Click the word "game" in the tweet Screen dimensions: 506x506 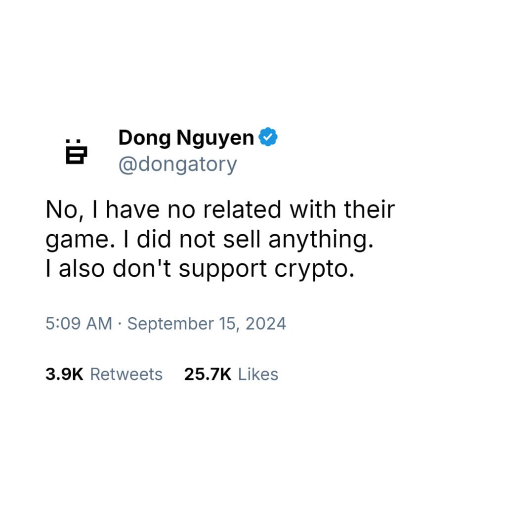tap(76, 241)
